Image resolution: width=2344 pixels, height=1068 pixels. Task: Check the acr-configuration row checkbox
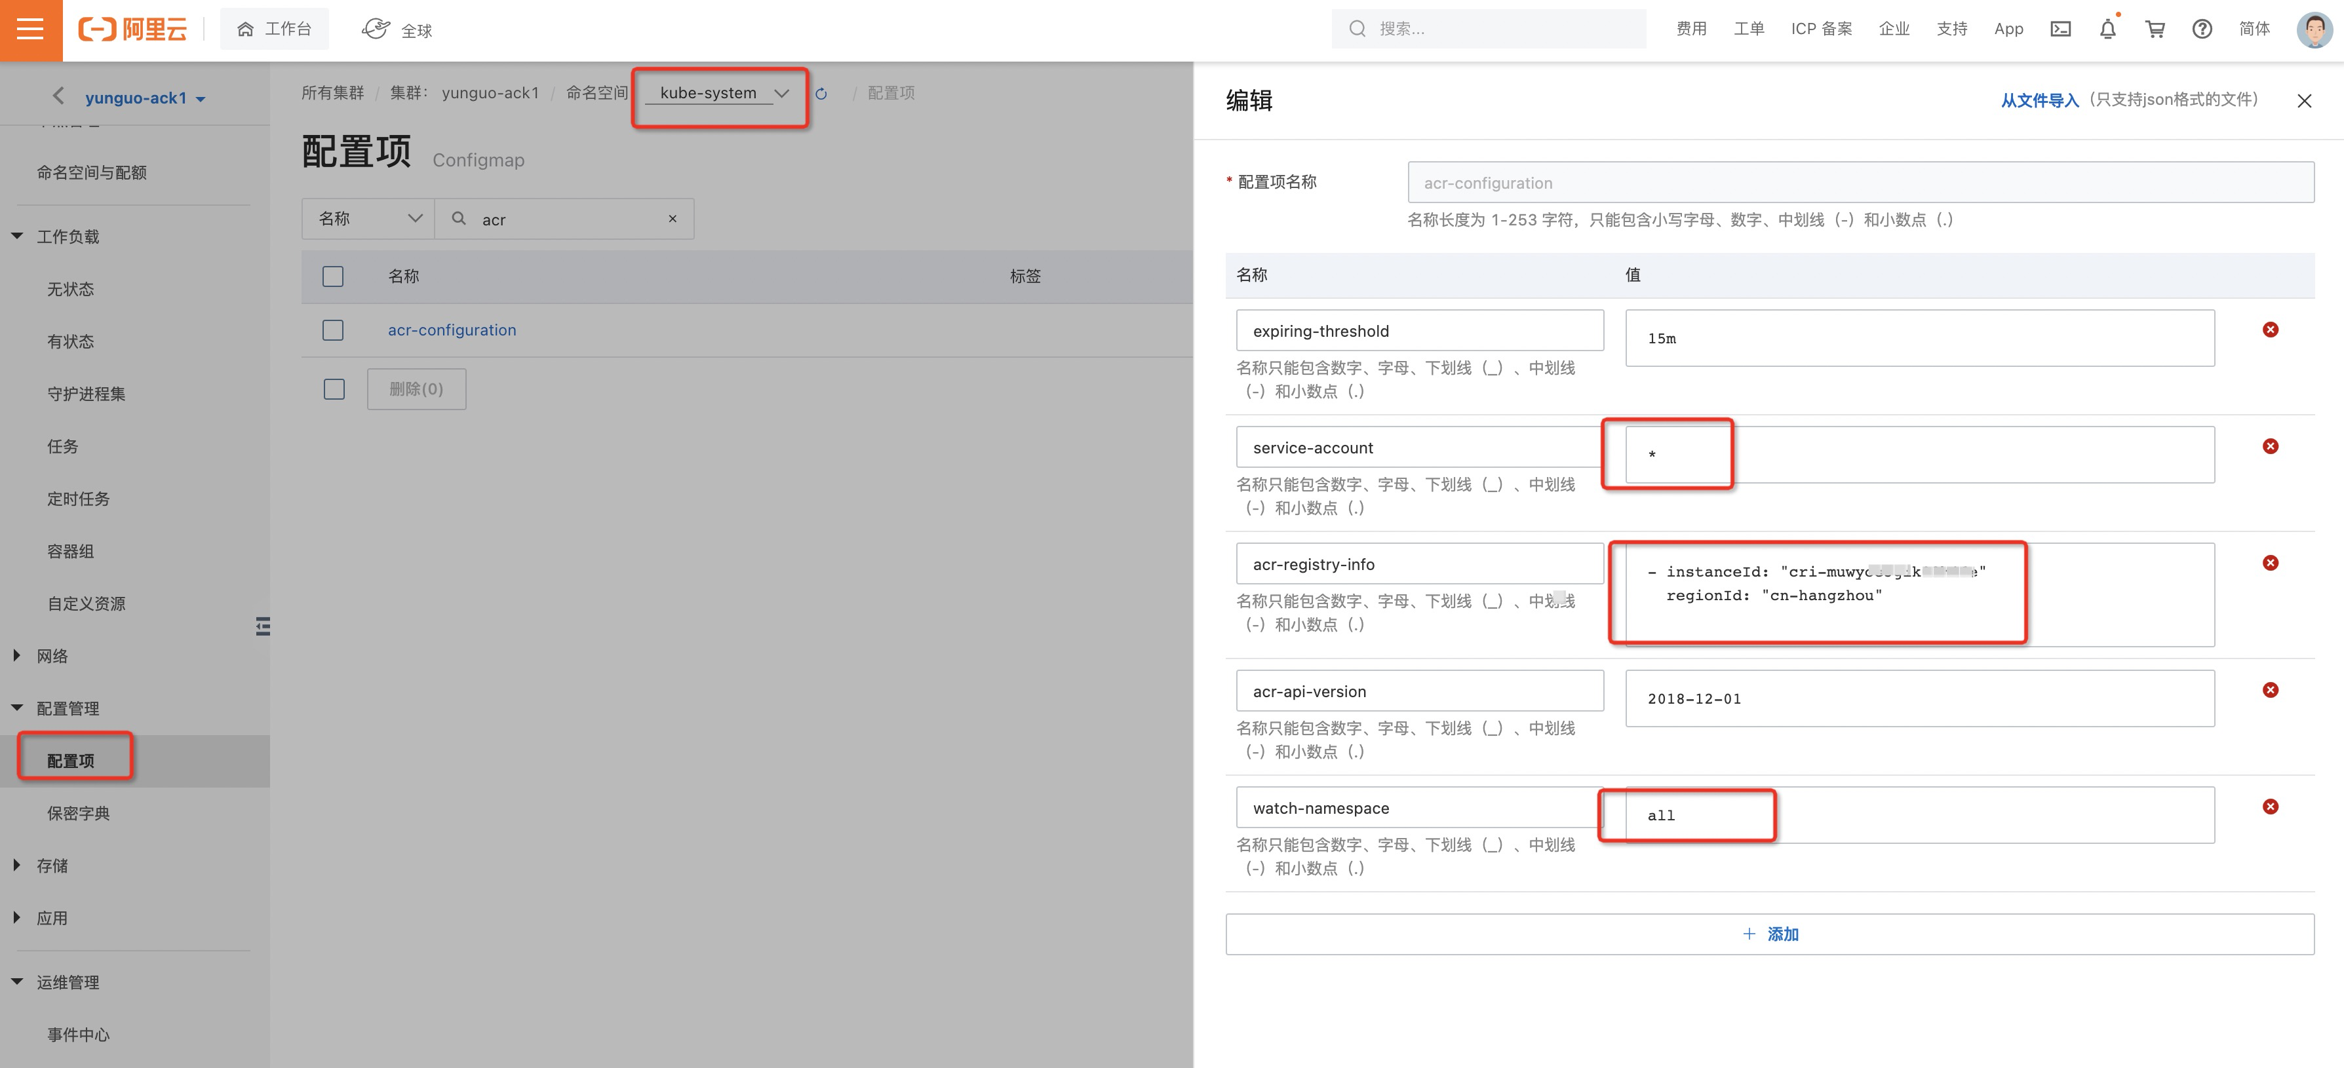point(333,330)
